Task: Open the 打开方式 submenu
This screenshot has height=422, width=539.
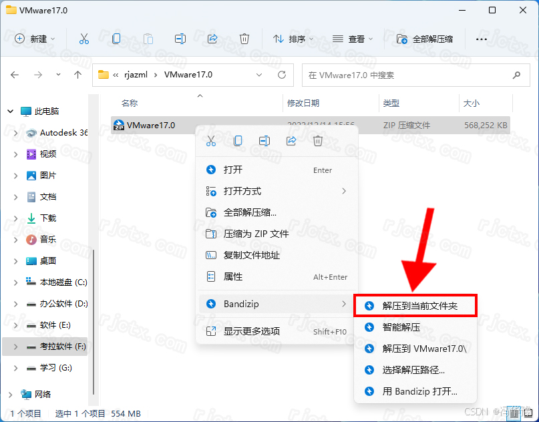Action: coord(277,191)
